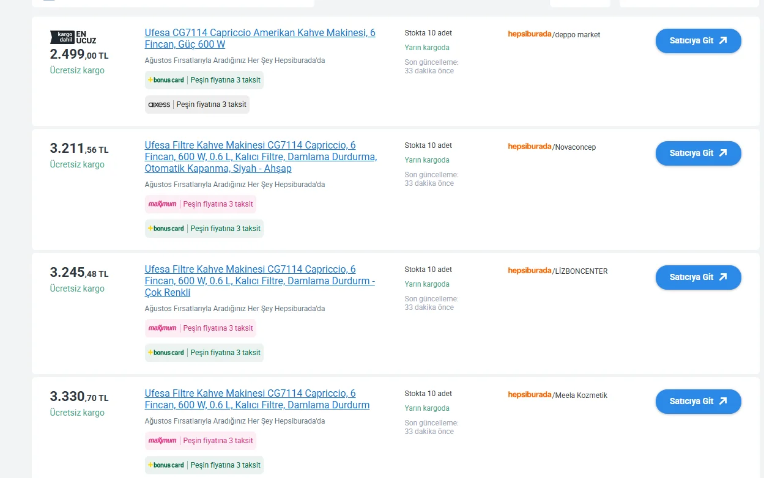Click the price 3.211,56 TL

coord(79,149)
